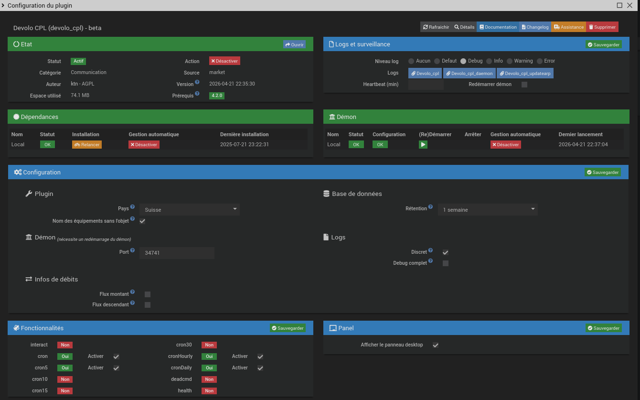Relancer the dependencies installation
The width and height of the screenshot is (640, 400).
click(x=86, y=144)
